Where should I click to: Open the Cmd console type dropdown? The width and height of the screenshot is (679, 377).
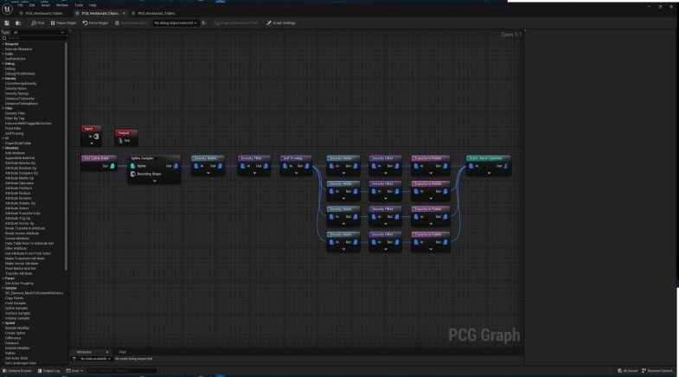tap(74, 370)
